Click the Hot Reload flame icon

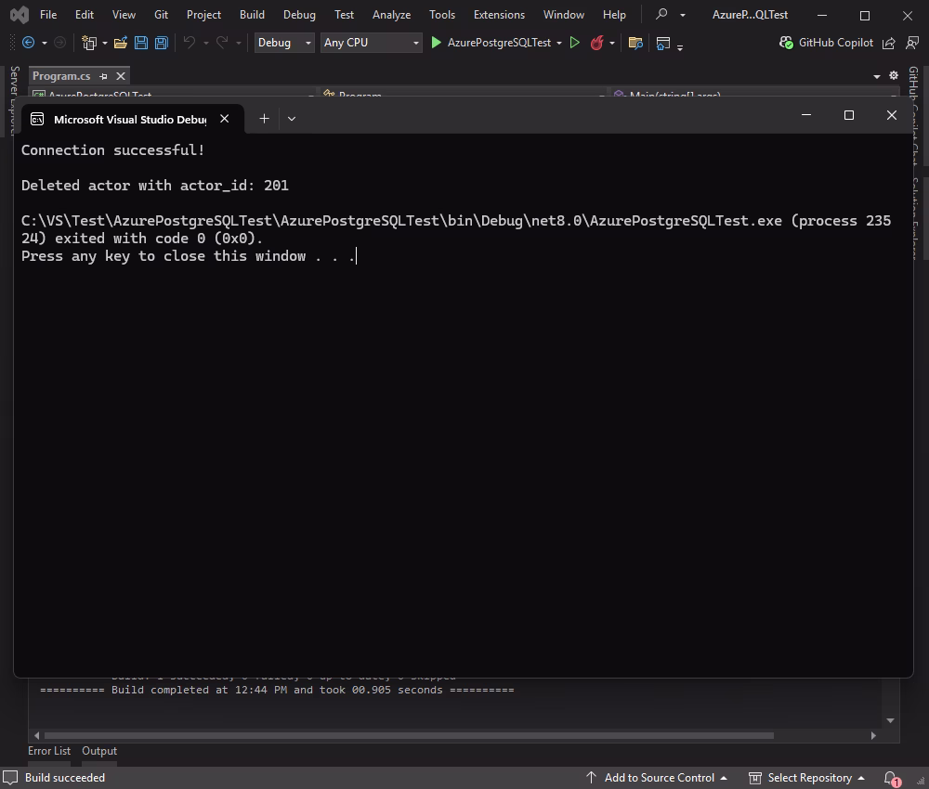(x=597, y=42)
